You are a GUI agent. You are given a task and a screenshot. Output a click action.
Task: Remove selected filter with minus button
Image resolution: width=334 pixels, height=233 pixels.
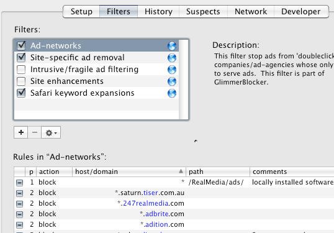coord(34,132)
